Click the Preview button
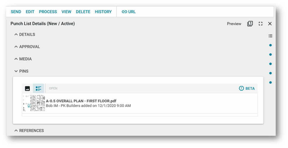The width and height of the screenshot is (288, 148). pos(234,24)
